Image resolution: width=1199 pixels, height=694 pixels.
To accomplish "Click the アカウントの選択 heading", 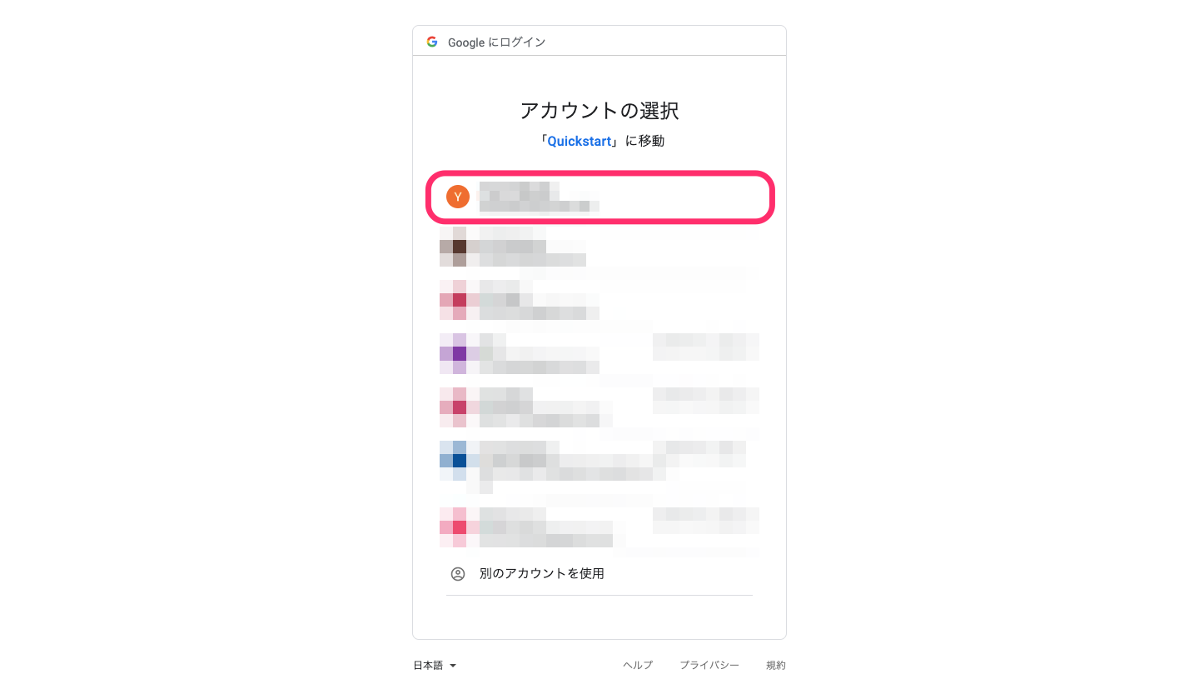I will 599,110.
